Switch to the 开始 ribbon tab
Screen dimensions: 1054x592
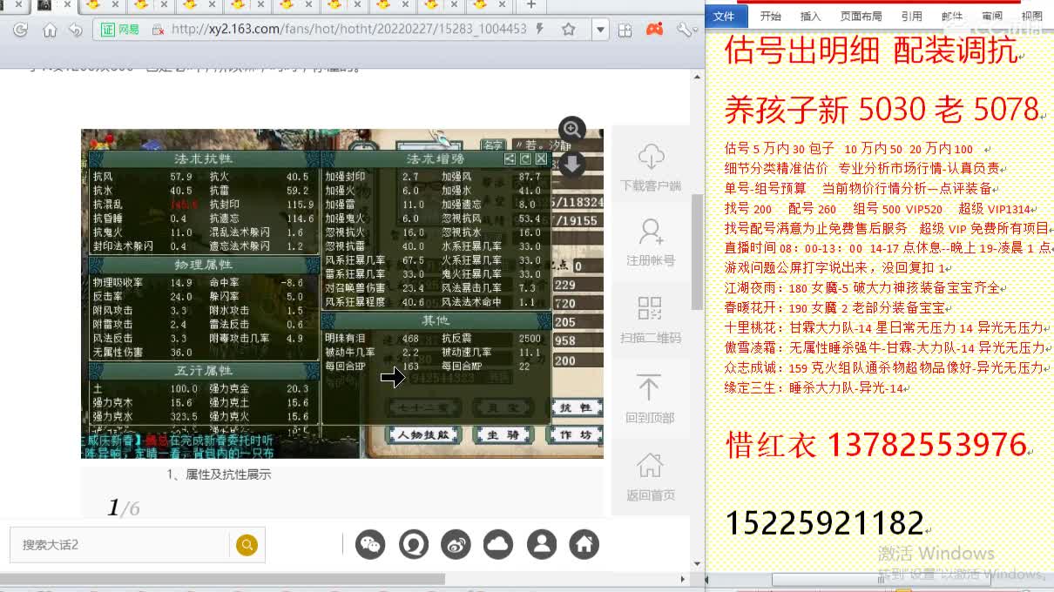click(771, 16)
